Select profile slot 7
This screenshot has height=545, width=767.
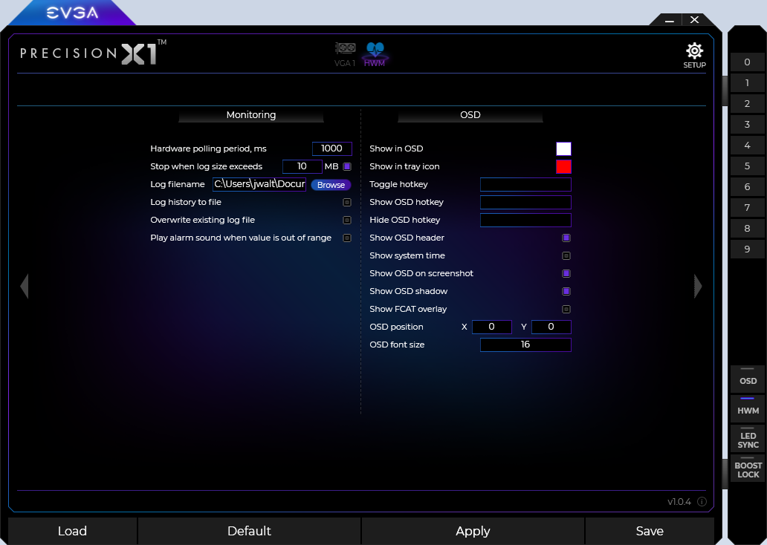pyautogui.click(x=747, y=207)
